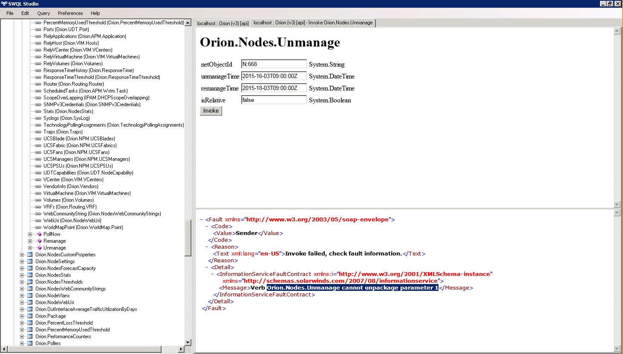
Task: Click the table icon for Orion.NodesCustomProperties
Action: point(30,255)
